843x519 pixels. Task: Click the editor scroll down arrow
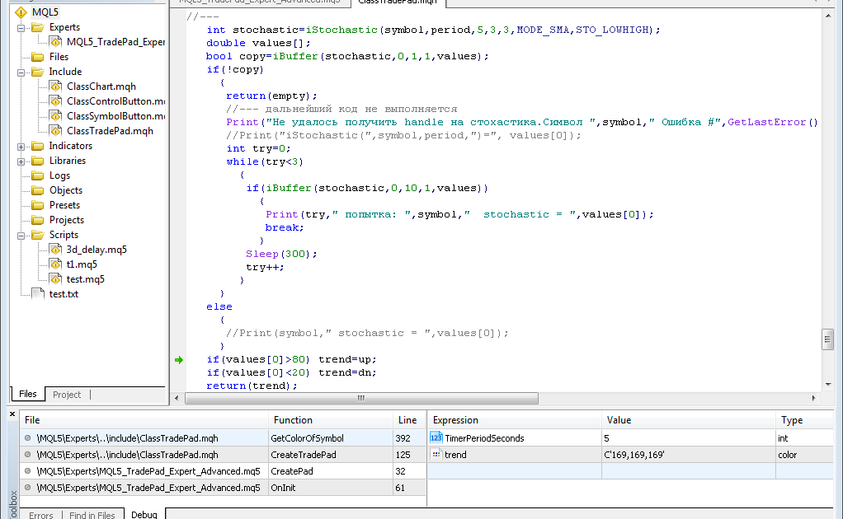tap(828, 384)
